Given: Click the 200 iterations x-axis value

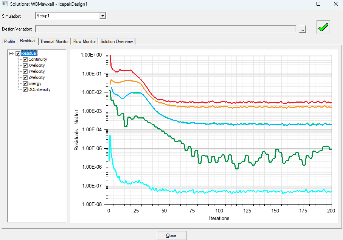Looking at the screenshot, I should point(331,211).
